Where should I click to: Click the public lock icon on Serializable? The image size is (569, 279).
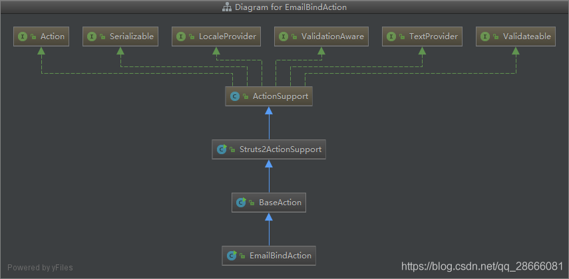(x=102, y=37)
